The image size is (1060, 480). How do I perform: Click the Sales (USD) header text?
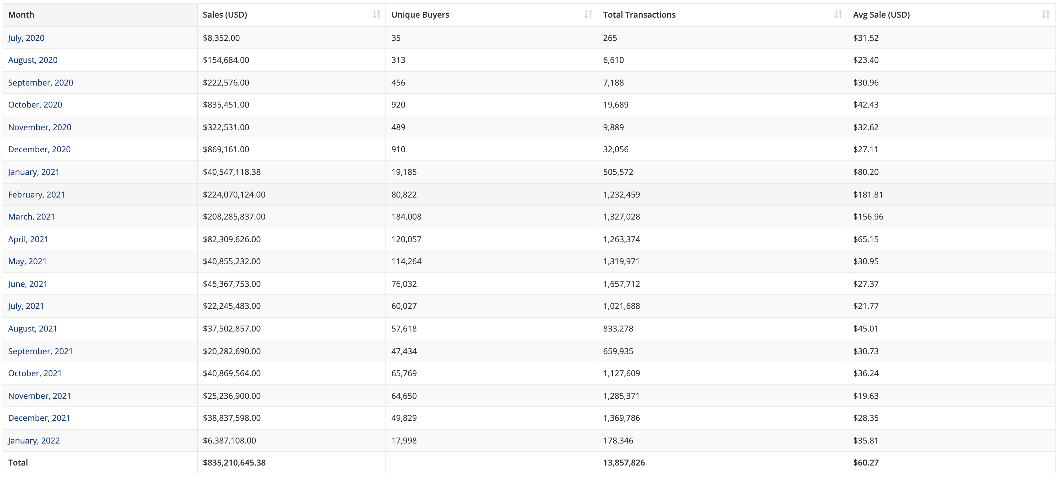225,15
